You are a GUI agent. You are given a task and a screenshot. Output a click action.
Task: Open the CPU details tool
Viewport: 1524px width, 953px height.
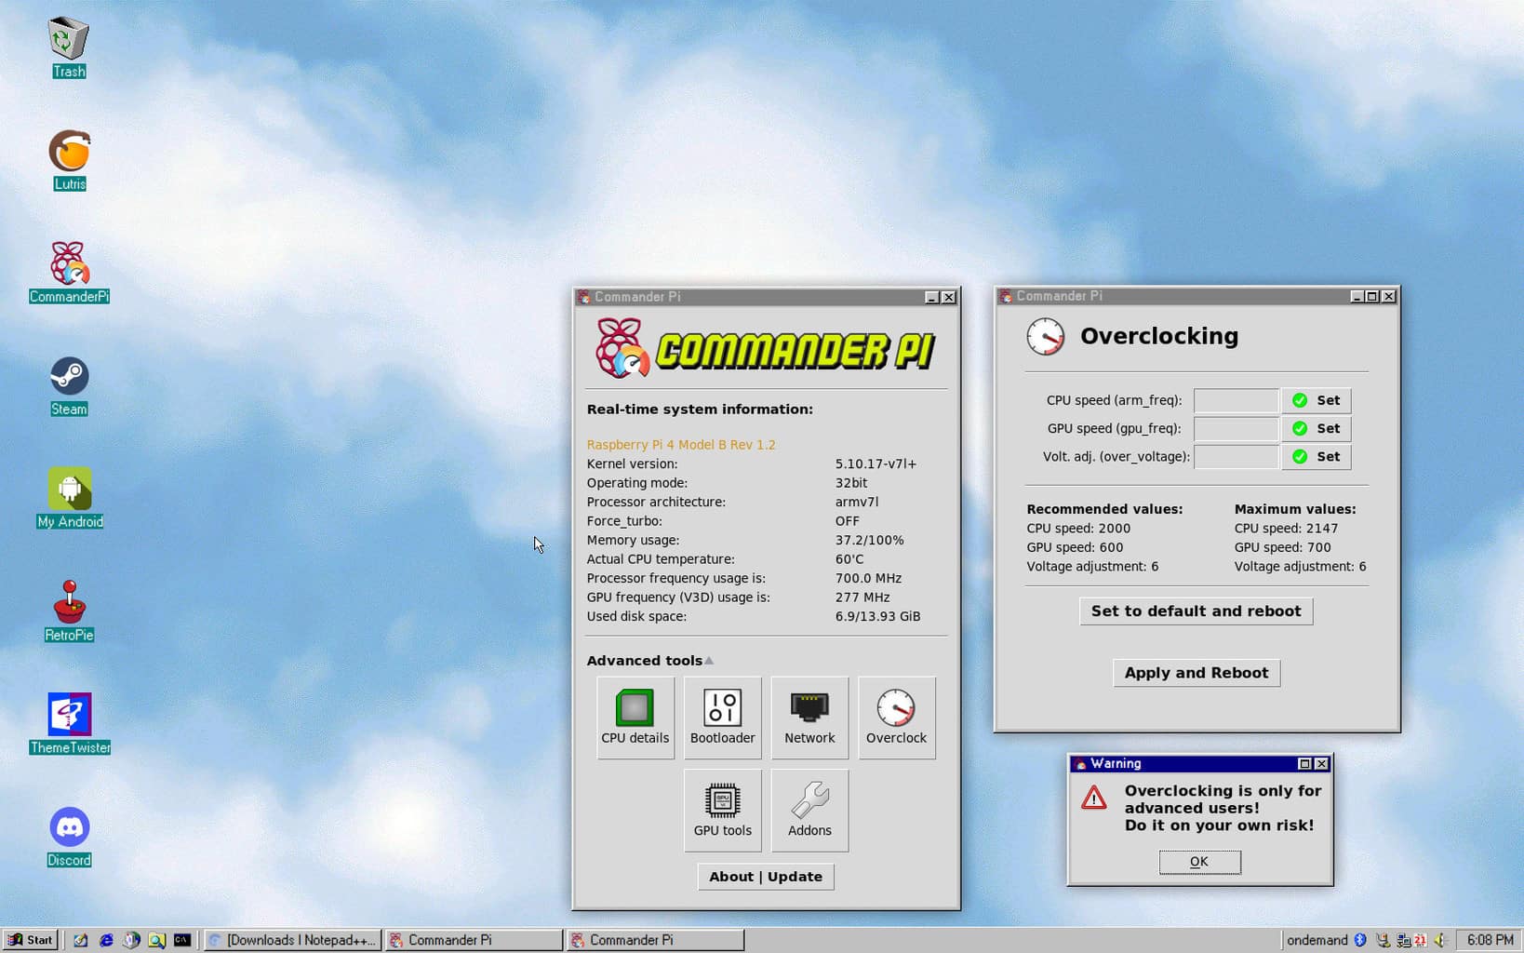coord(635,718)
